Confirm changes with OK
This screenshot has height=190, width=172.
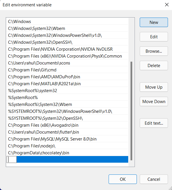tap(123, 179)
